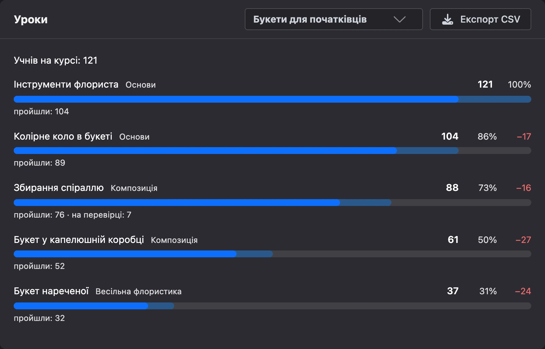Select lesson Букет нареченої
The height and width of the screenshot is (349, 545).
pos(51,291)
